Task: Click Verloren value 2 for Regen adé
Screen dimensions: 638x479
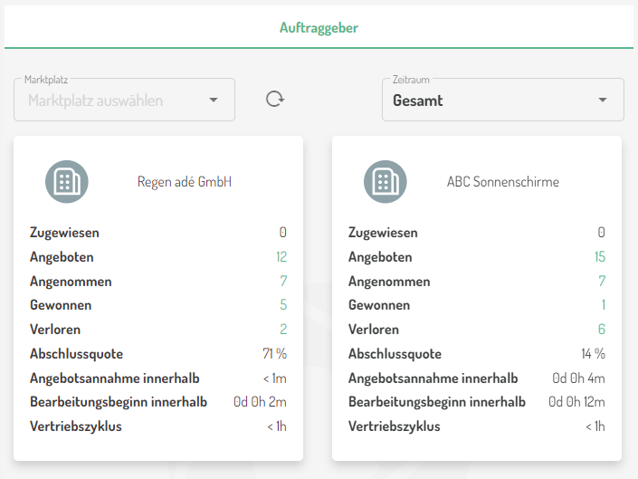Action: pyautogui.click(x=283, y=330)
